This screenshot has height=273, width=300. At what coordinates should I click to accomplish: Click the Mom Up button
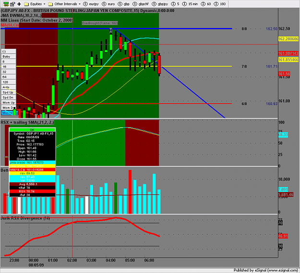(9, 103)
